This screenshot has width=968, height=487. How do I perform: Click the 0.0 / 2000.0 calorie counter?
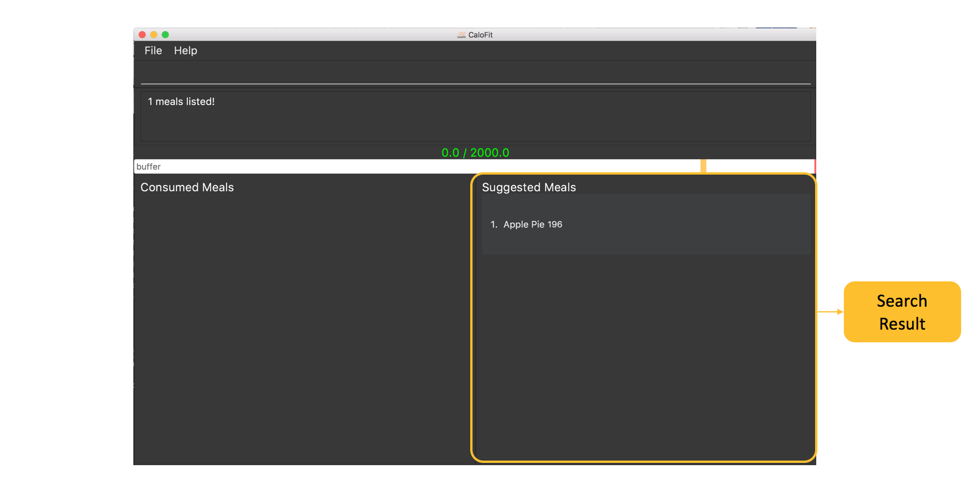tap(475, 153)
